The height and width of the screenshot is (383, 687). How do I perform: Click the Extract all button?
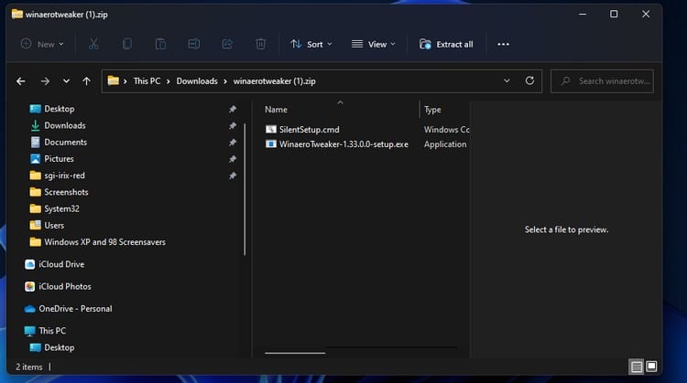click(x=446, y=44)
